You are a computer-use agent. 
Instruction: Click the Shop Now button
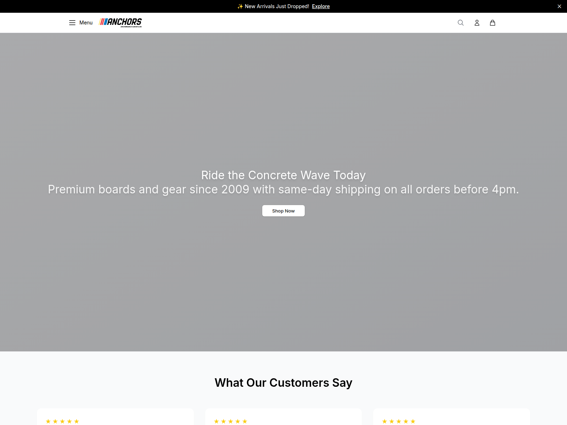pos(283,211)
